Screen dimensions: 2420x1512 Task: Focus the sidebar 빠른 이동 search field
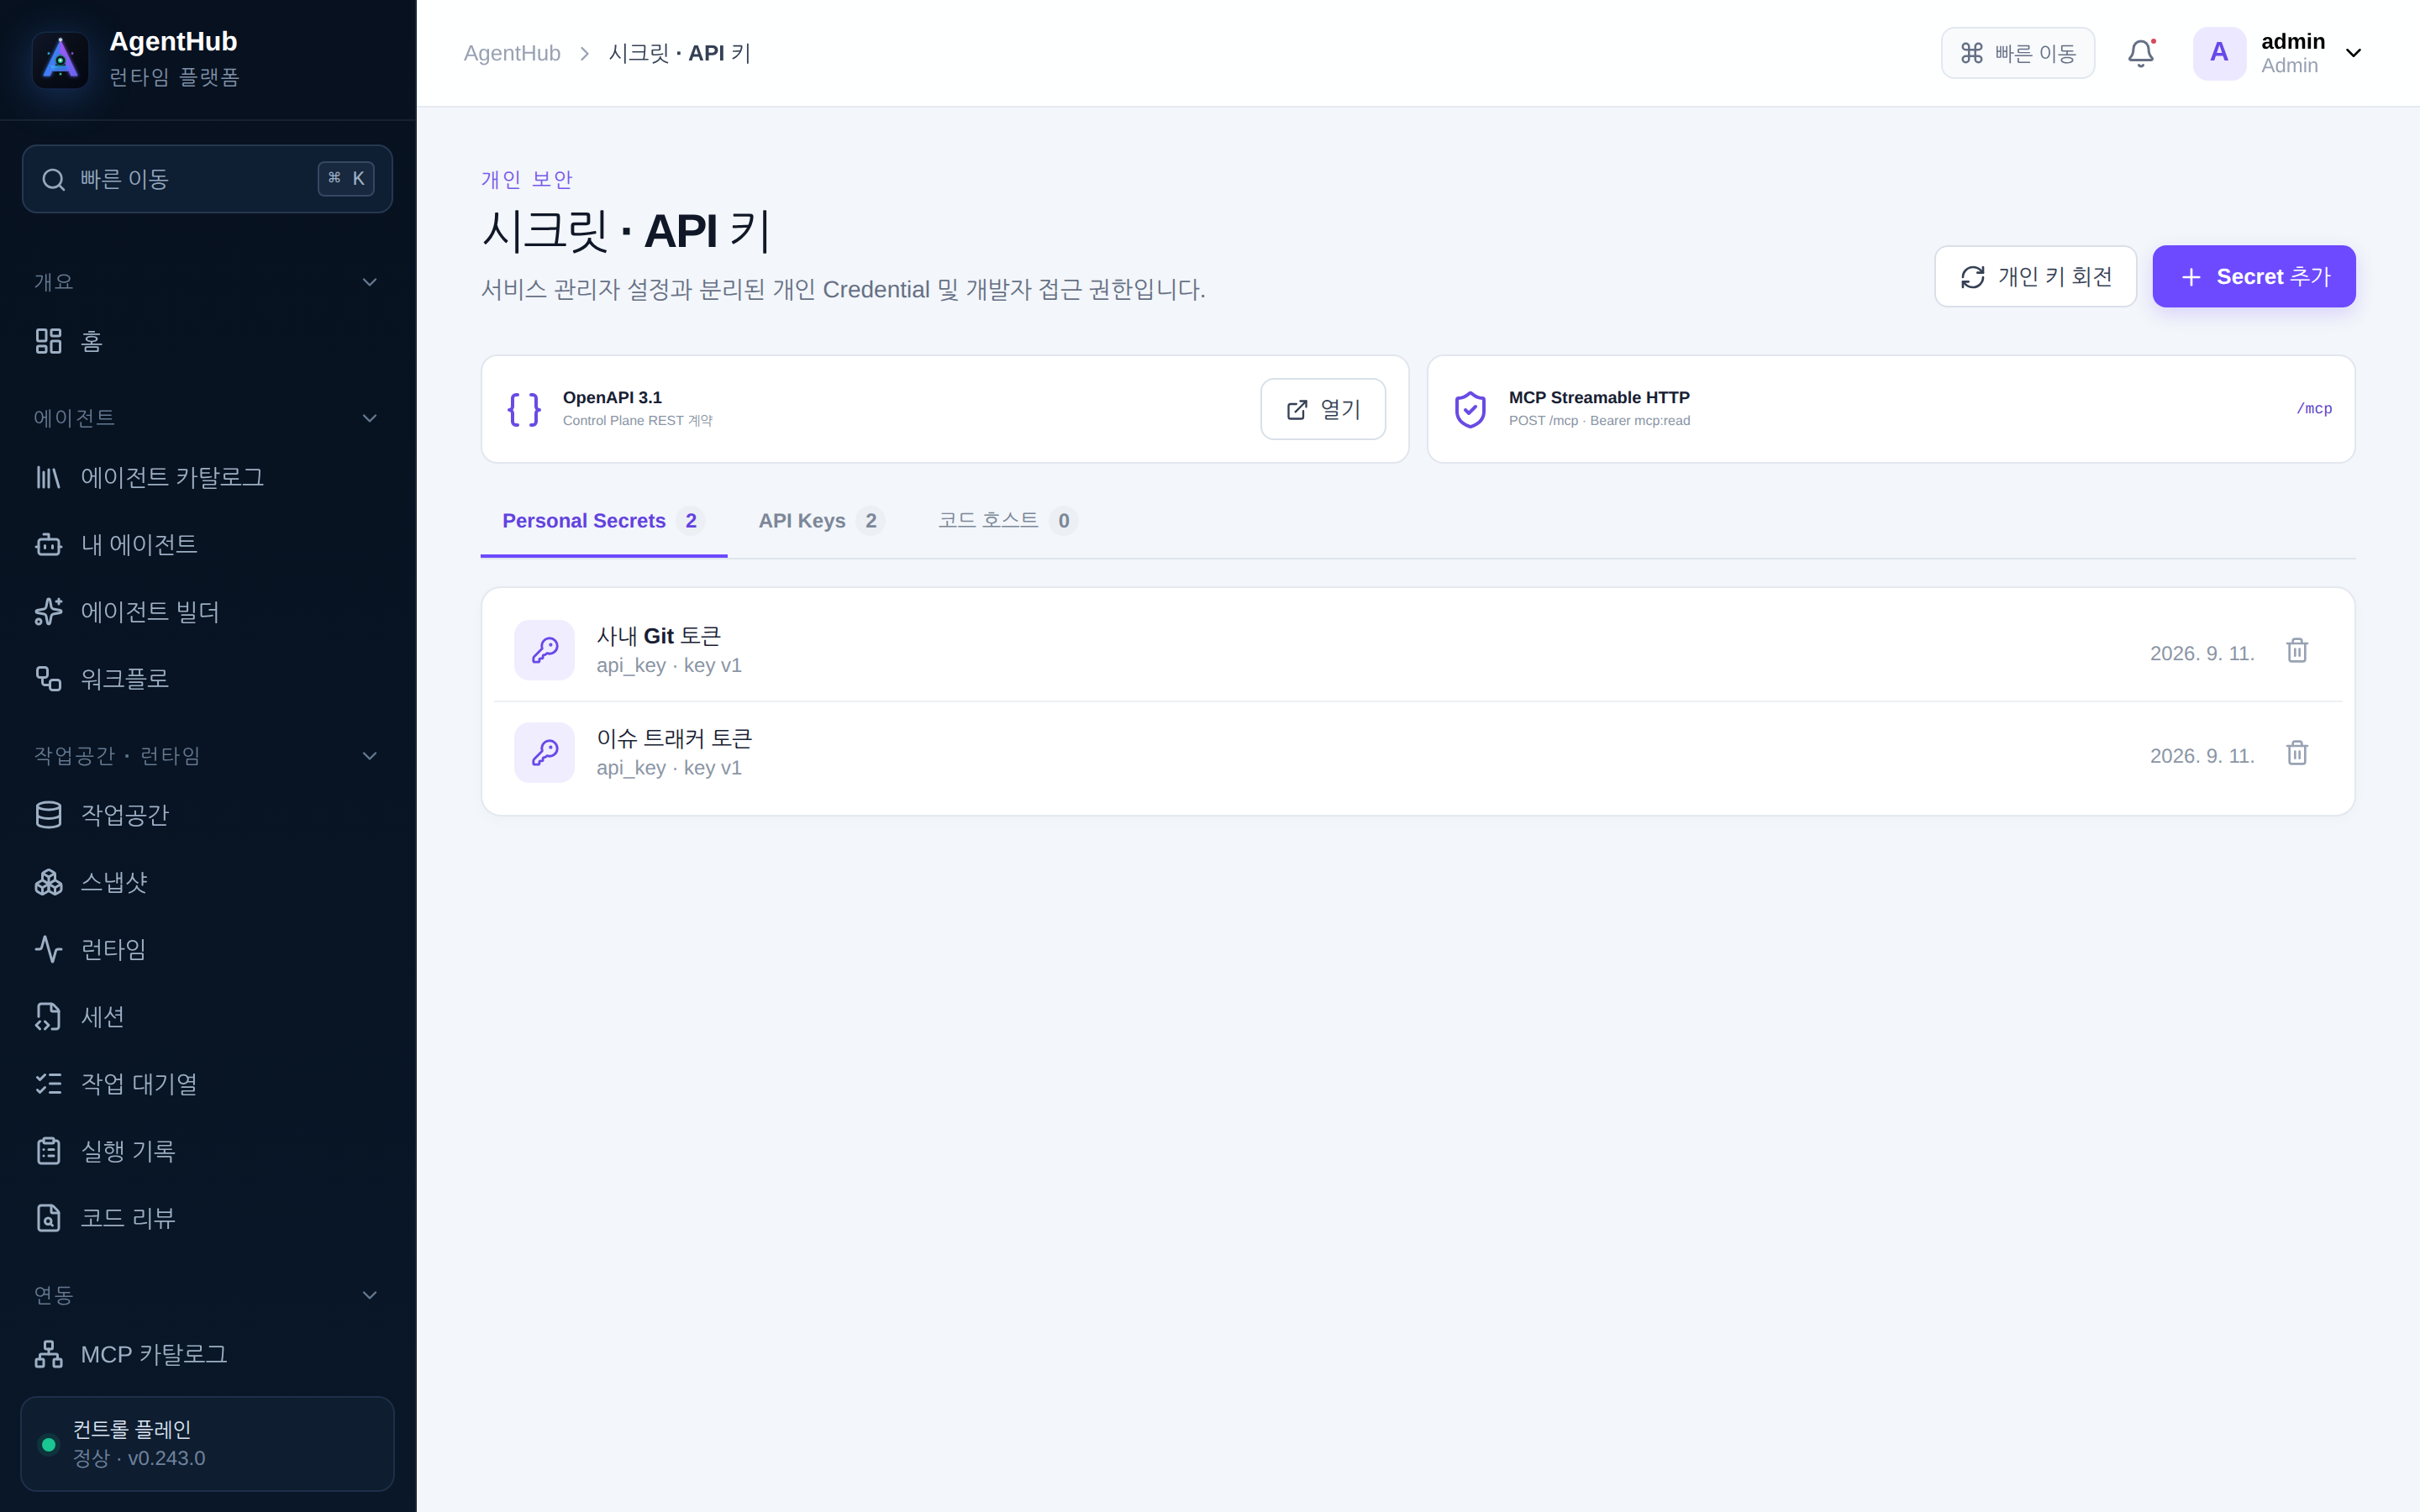(x=207, y=179)
